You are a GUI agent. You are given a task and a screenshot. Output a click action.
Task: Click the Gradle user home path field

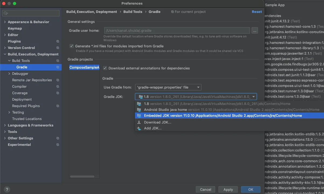click(177, 31)
